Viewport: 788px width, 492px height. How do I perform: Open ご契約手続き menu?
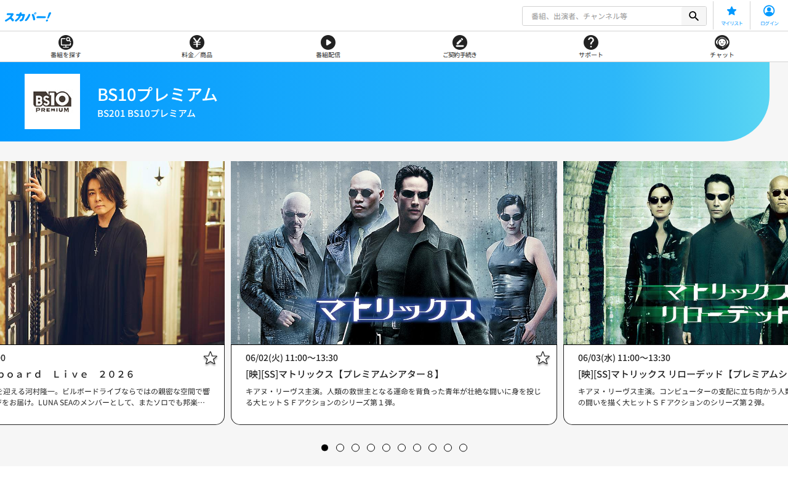(460, 47)
